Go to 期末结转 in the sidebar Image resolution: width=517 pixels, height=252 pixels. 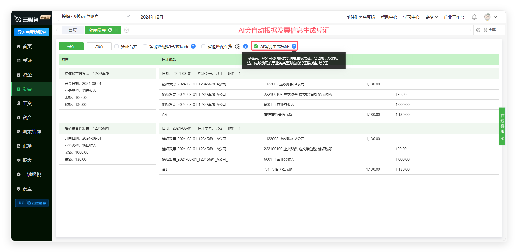click(32, 132)
